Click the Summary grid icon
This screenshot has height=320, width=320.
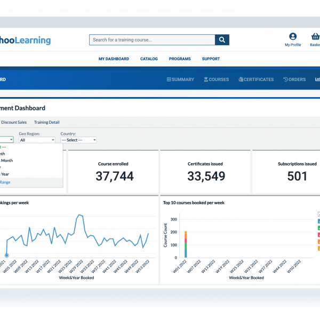(x=169, y=79)
